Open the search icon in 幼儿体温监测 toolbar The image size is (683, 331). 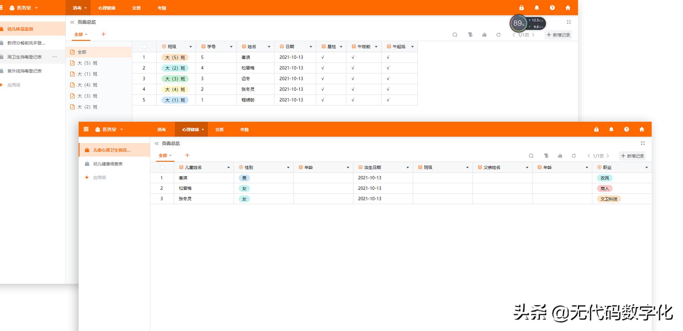455,35
